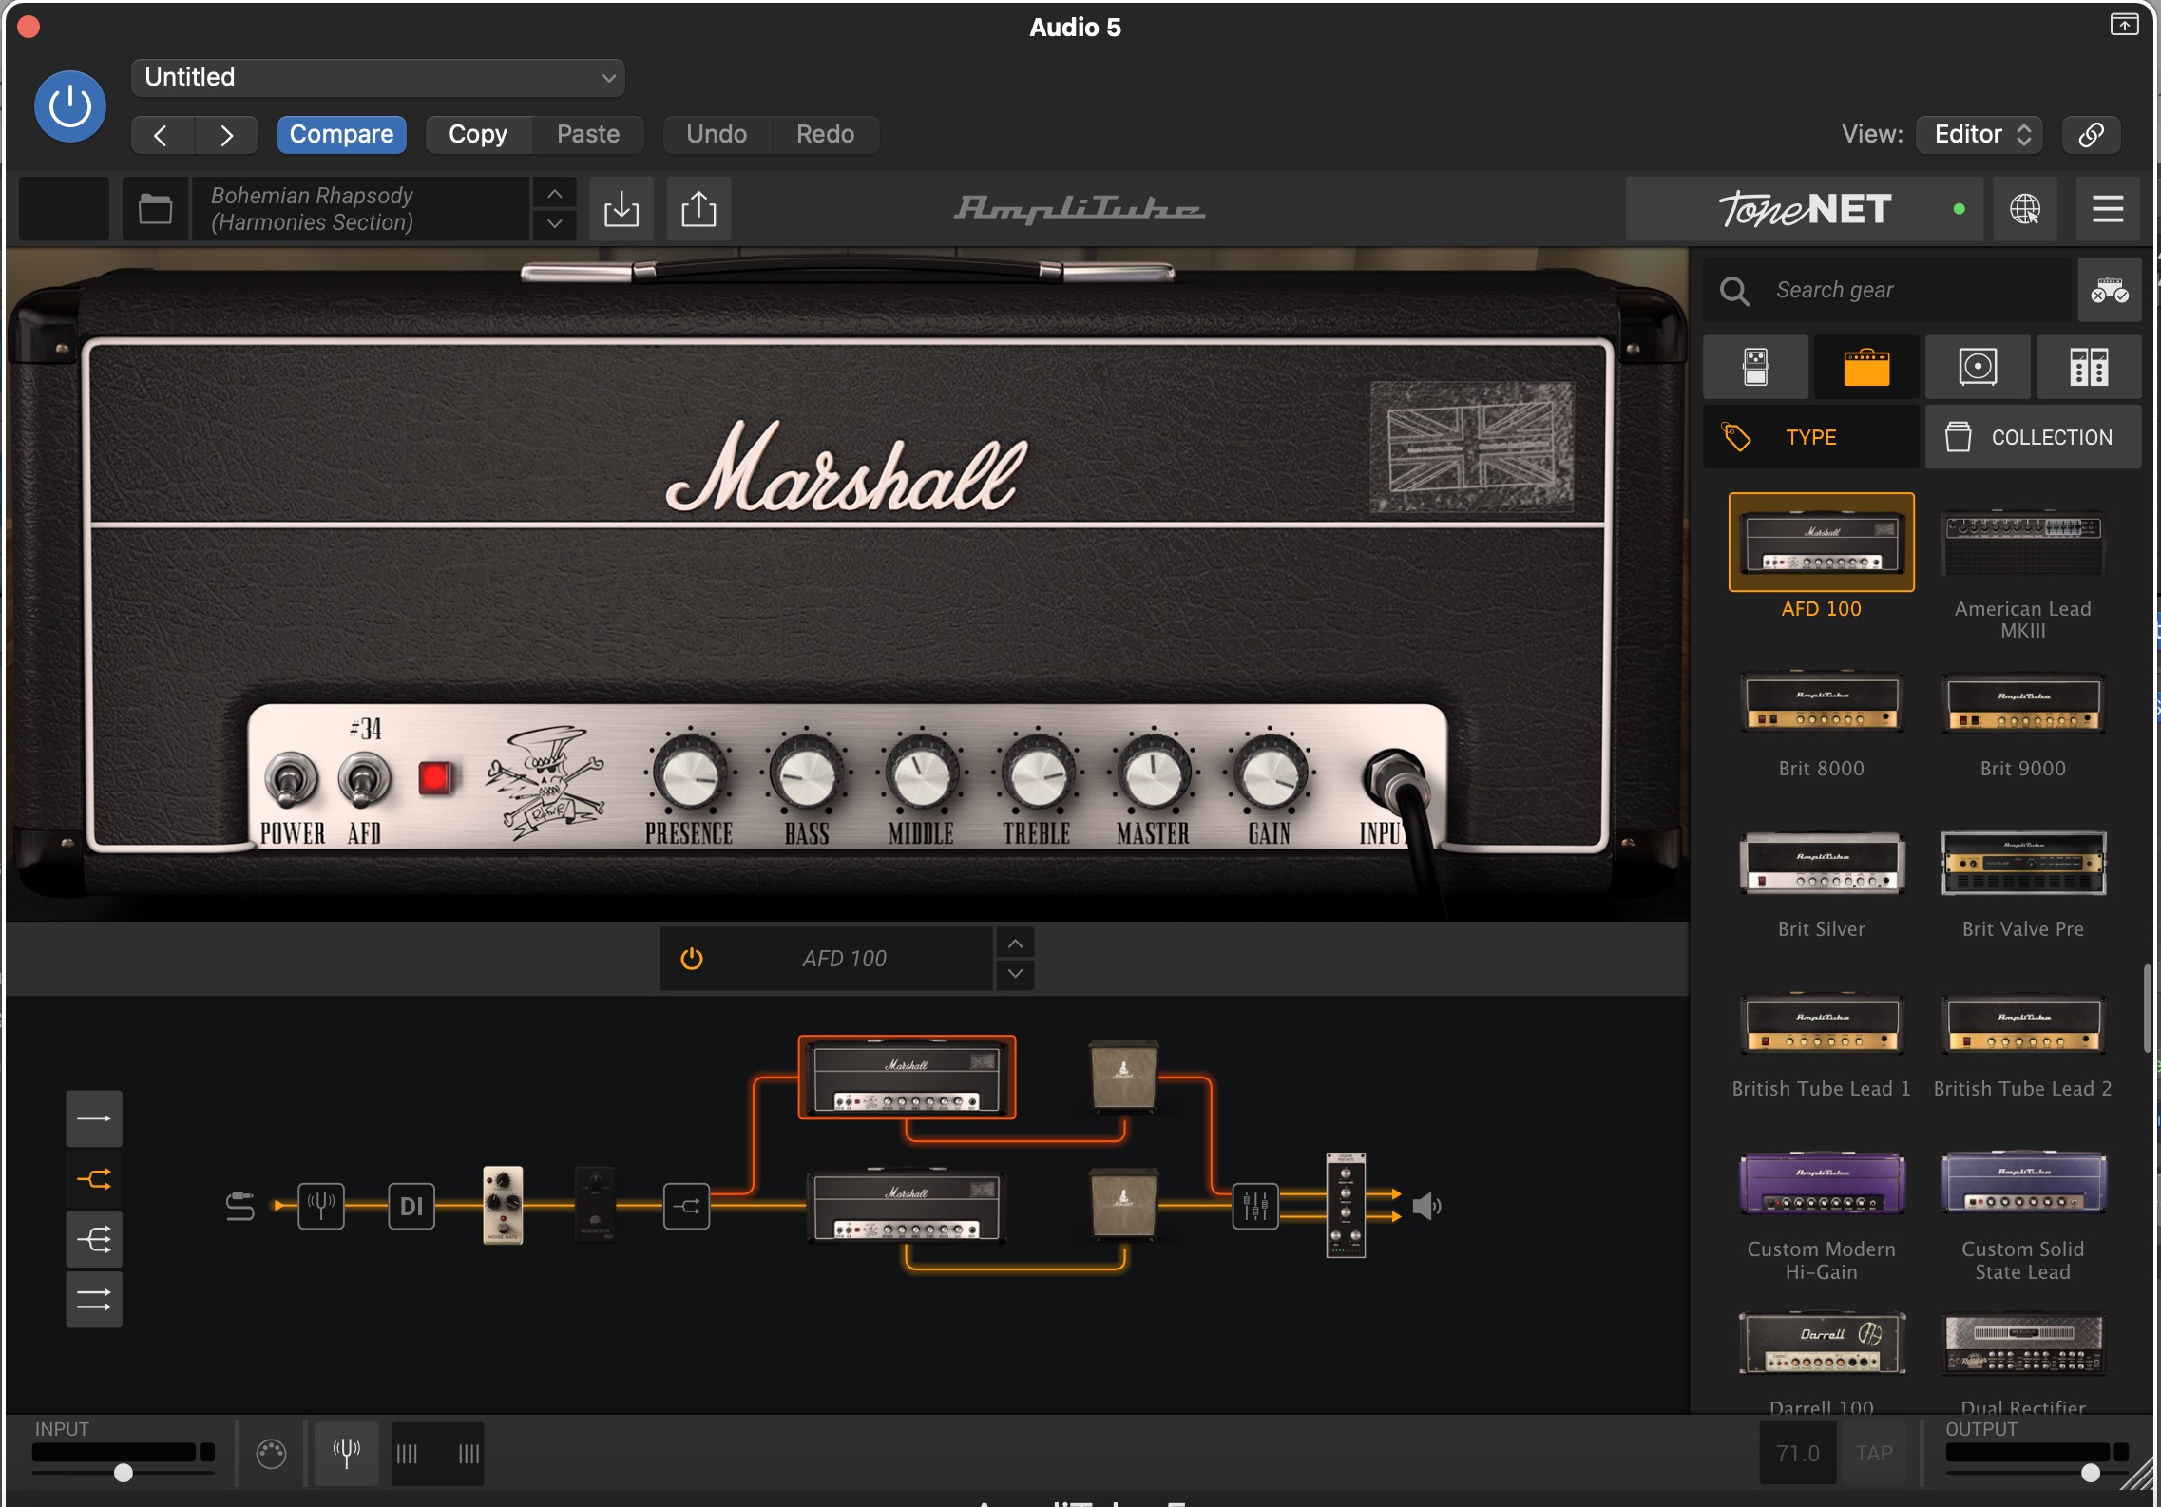Click the Redo button

(x=825, y=134)
